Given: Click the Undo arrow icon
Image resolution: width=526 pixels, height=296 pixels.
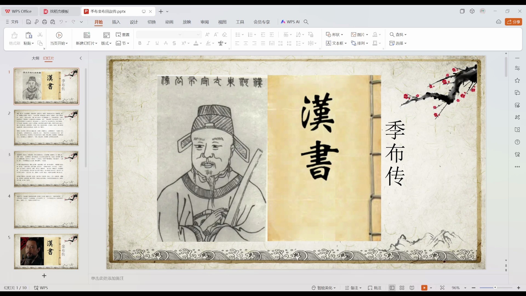Looking at the screenshot, I should tap(61, 22).
